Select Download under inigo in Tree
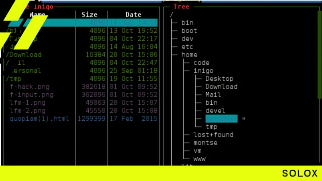 click(221, 87)
